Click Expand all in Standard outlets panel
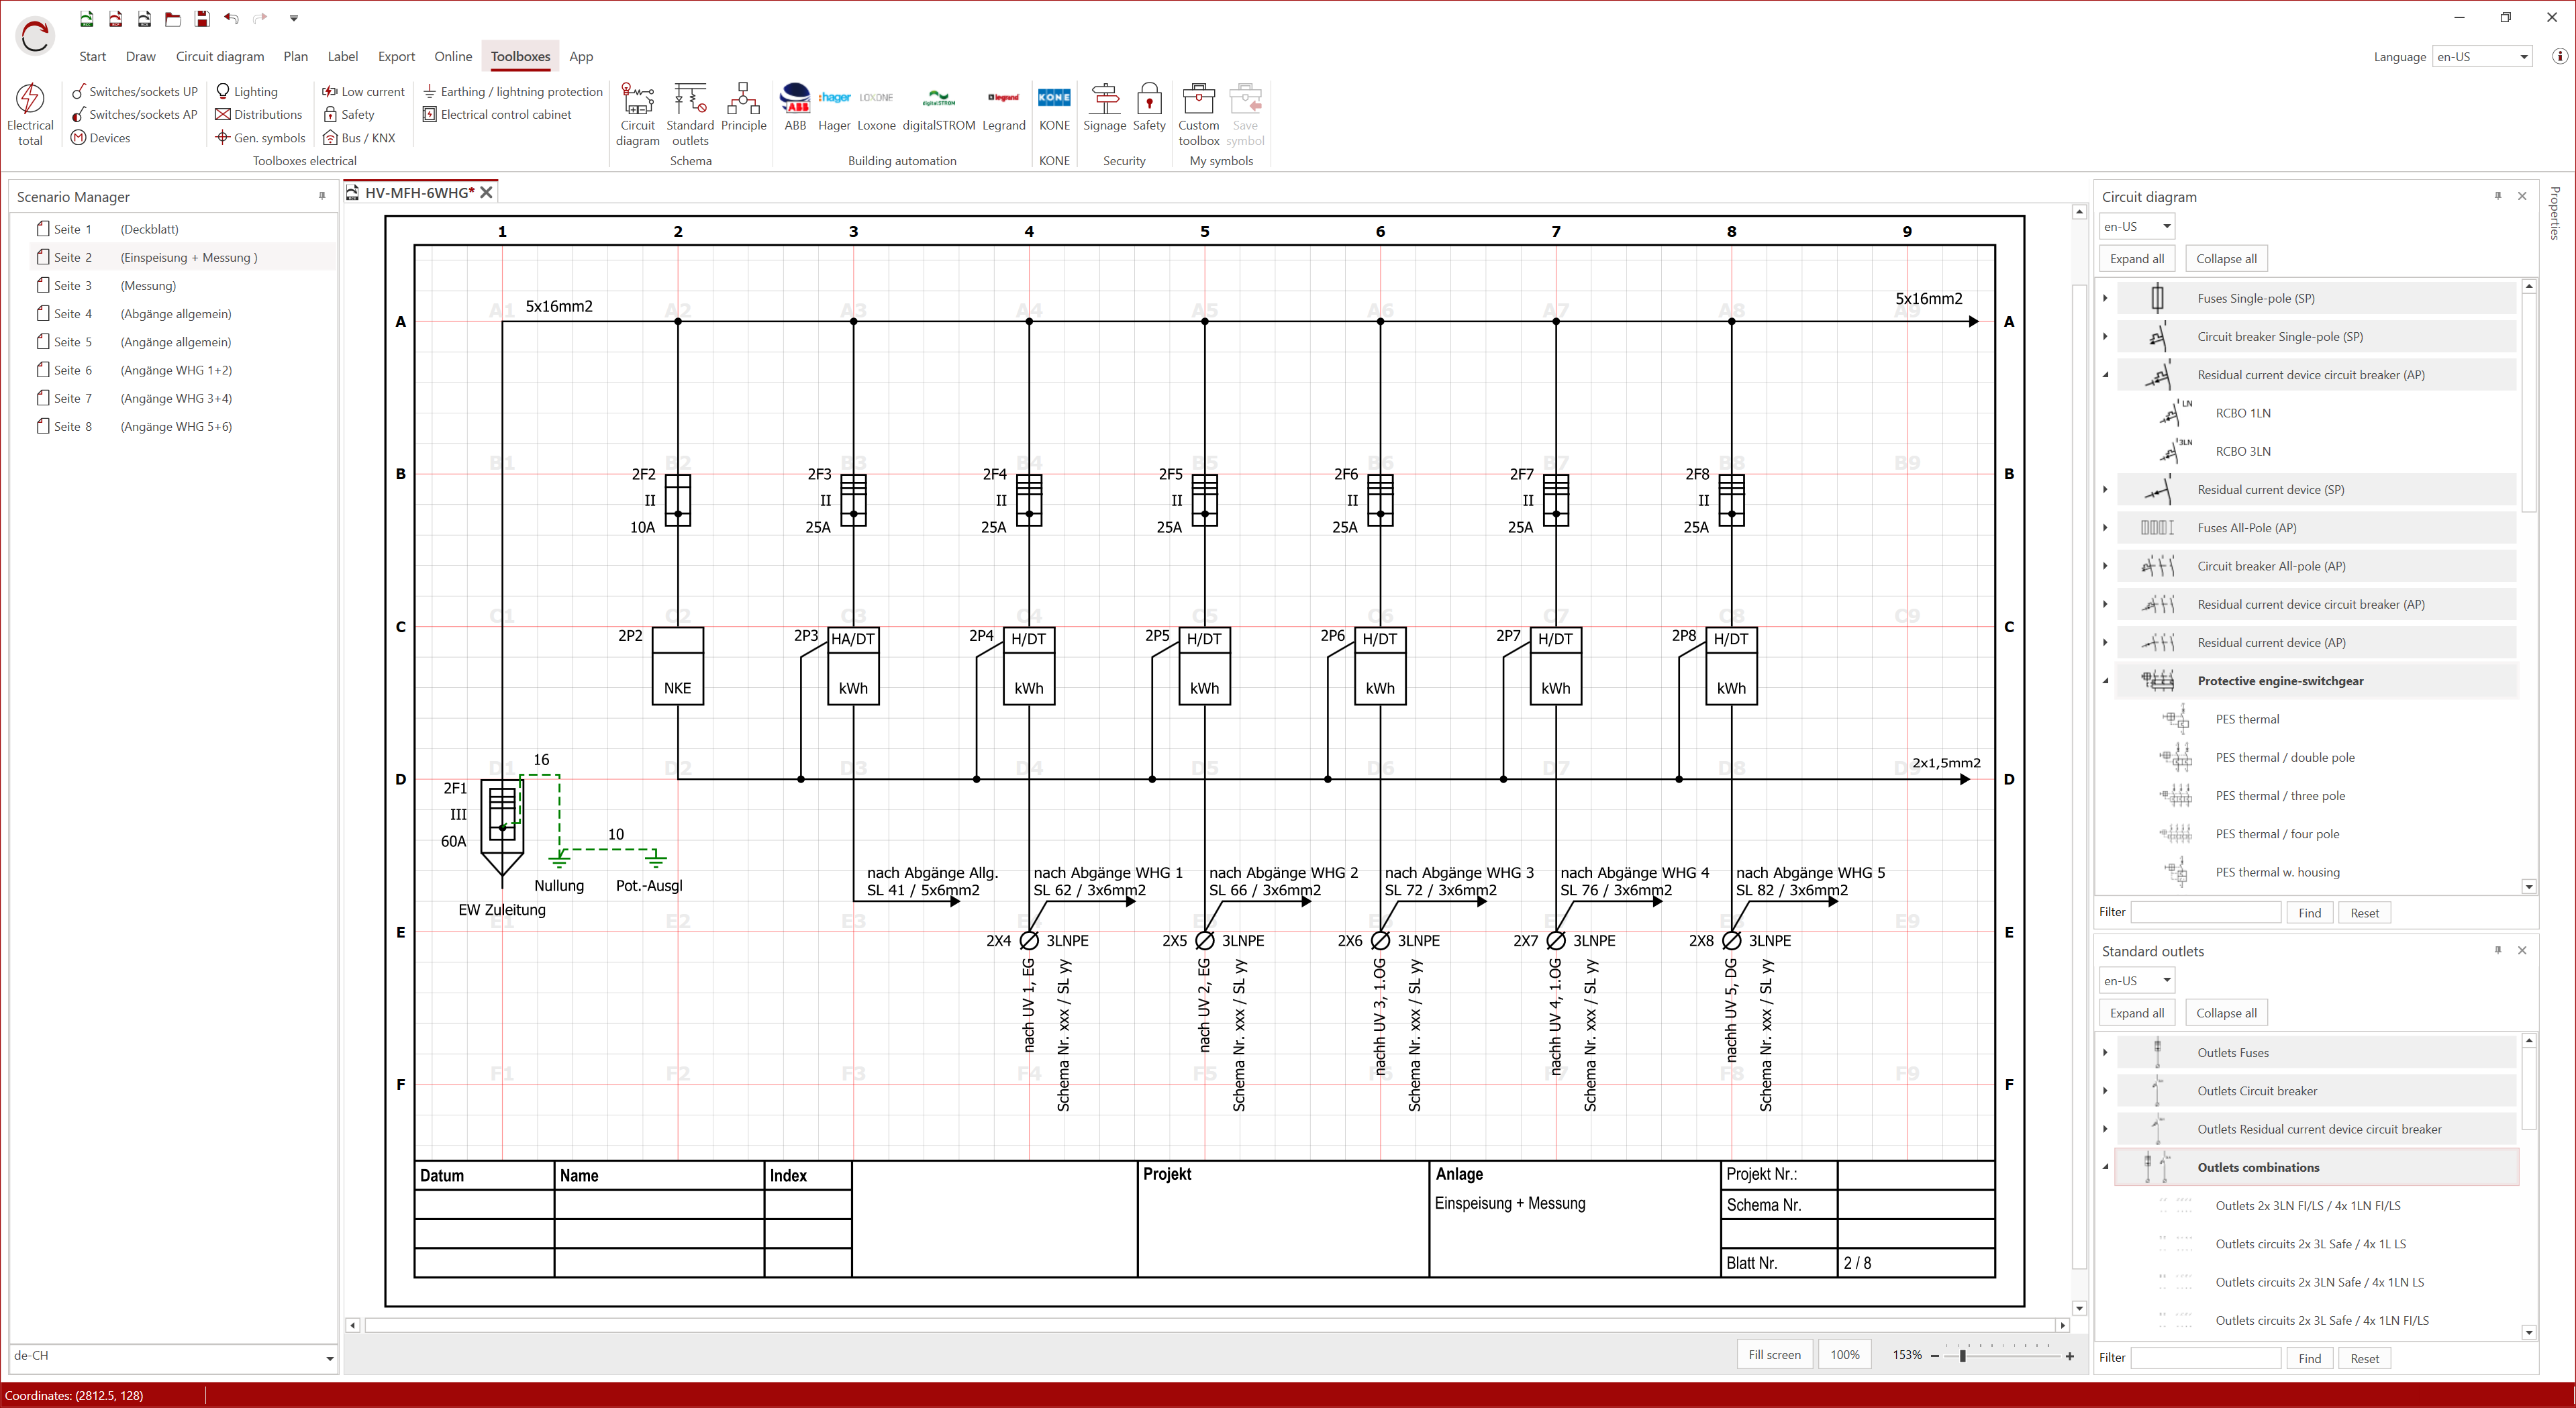 click(2137, 1013)
